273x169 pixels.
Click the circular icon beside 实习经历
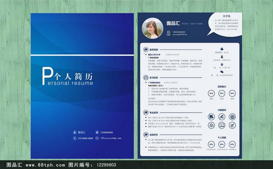click(x=146, y=78)
